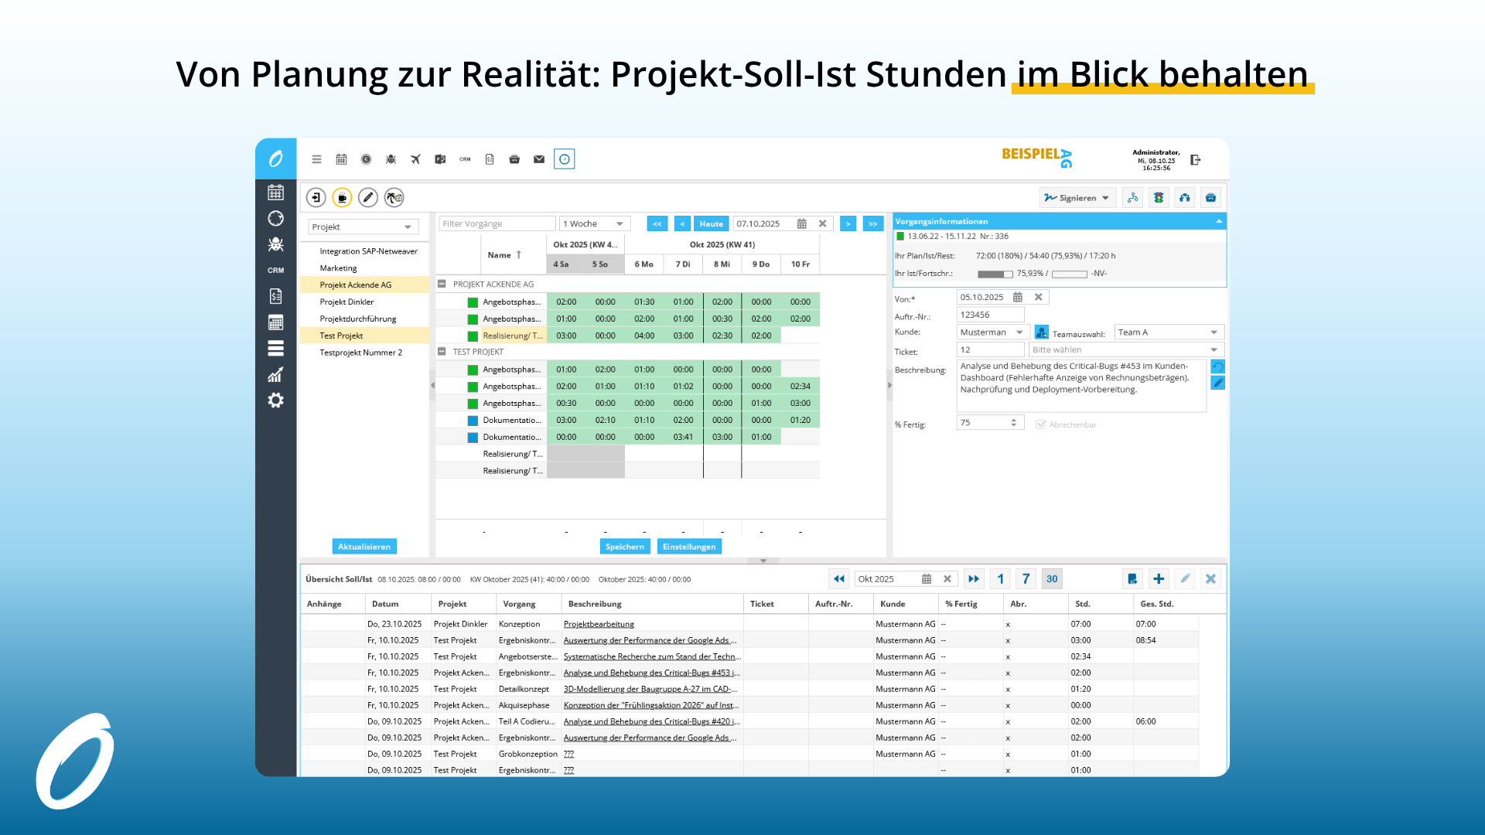
Task: Toggle the Abrechenbar checkbox
Action: (x=1041, y=424)
